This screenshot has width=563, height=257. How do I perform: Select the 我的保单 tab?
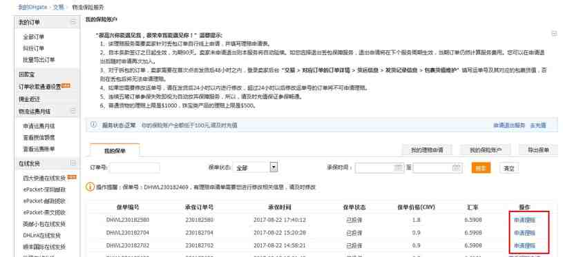click(x=115, y=151)
